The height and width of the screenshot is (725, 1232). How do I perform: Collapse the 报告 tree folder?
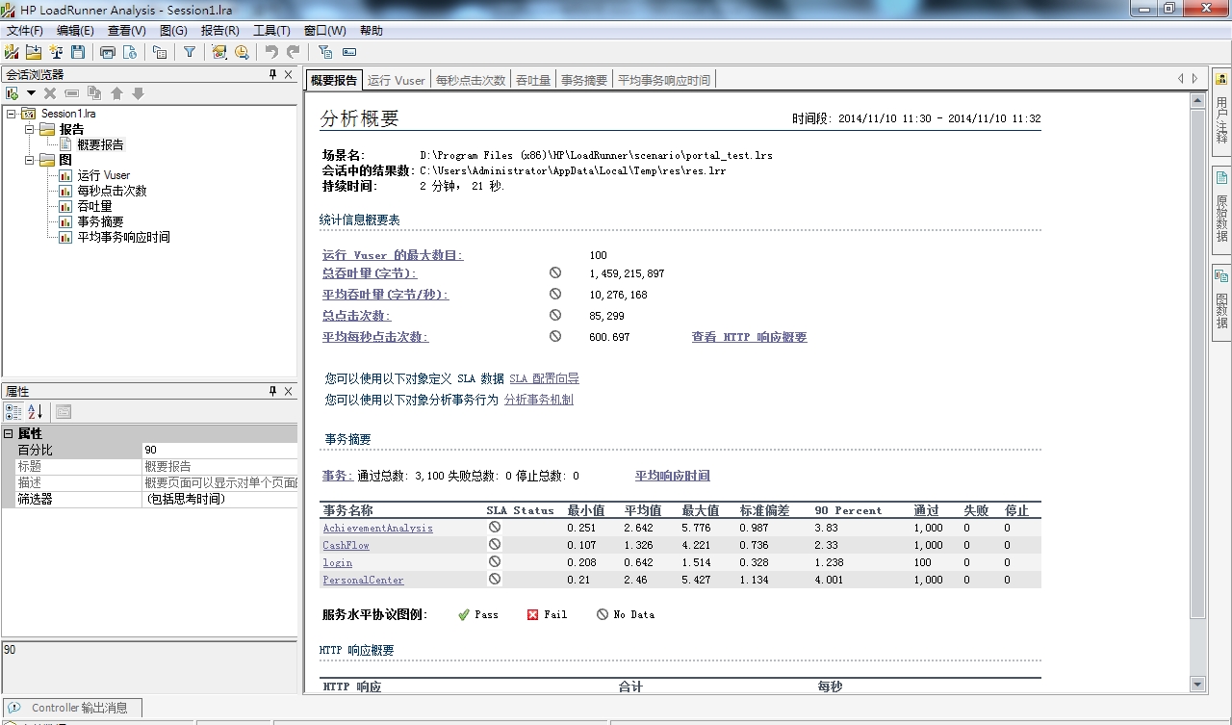(x=29, y=129)
